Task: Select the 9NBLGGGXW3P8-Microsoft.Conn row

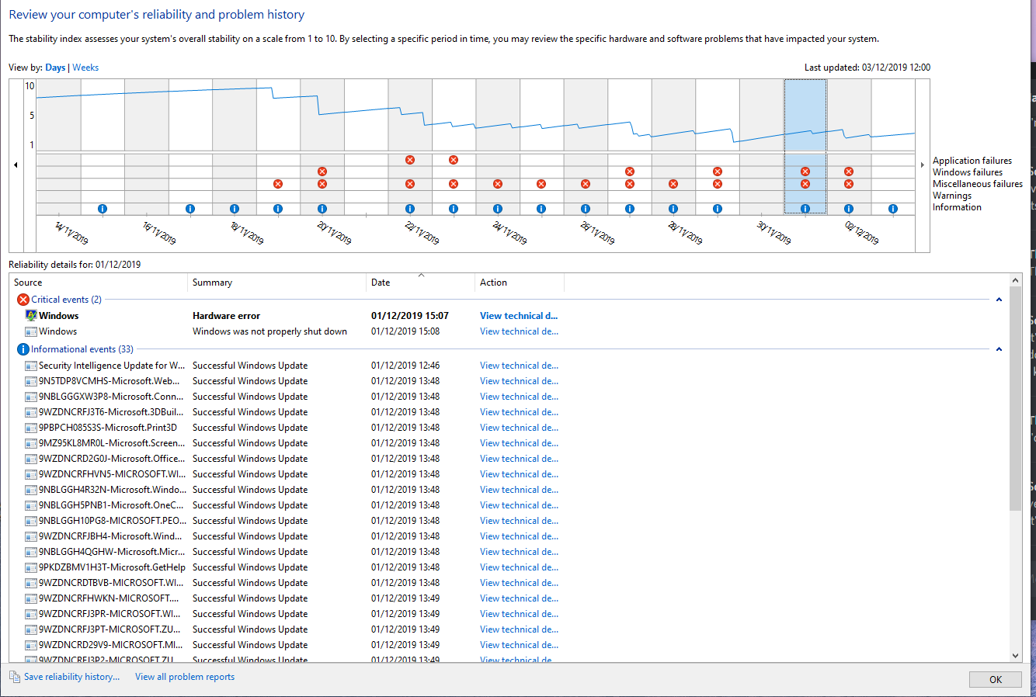Action: [509, 397]
